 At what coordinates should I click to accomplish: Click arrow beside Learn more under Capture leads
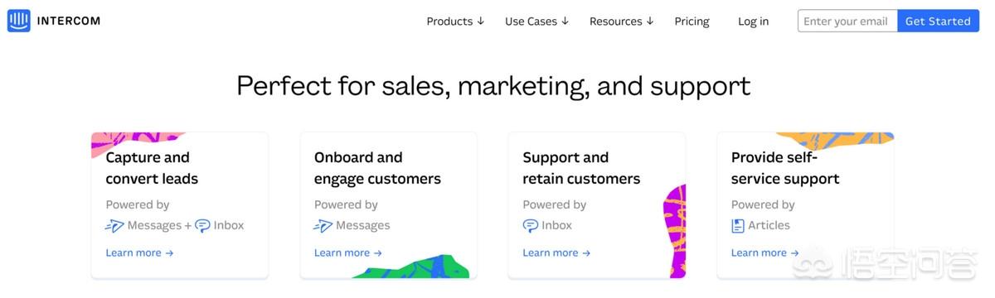(169, 253)
